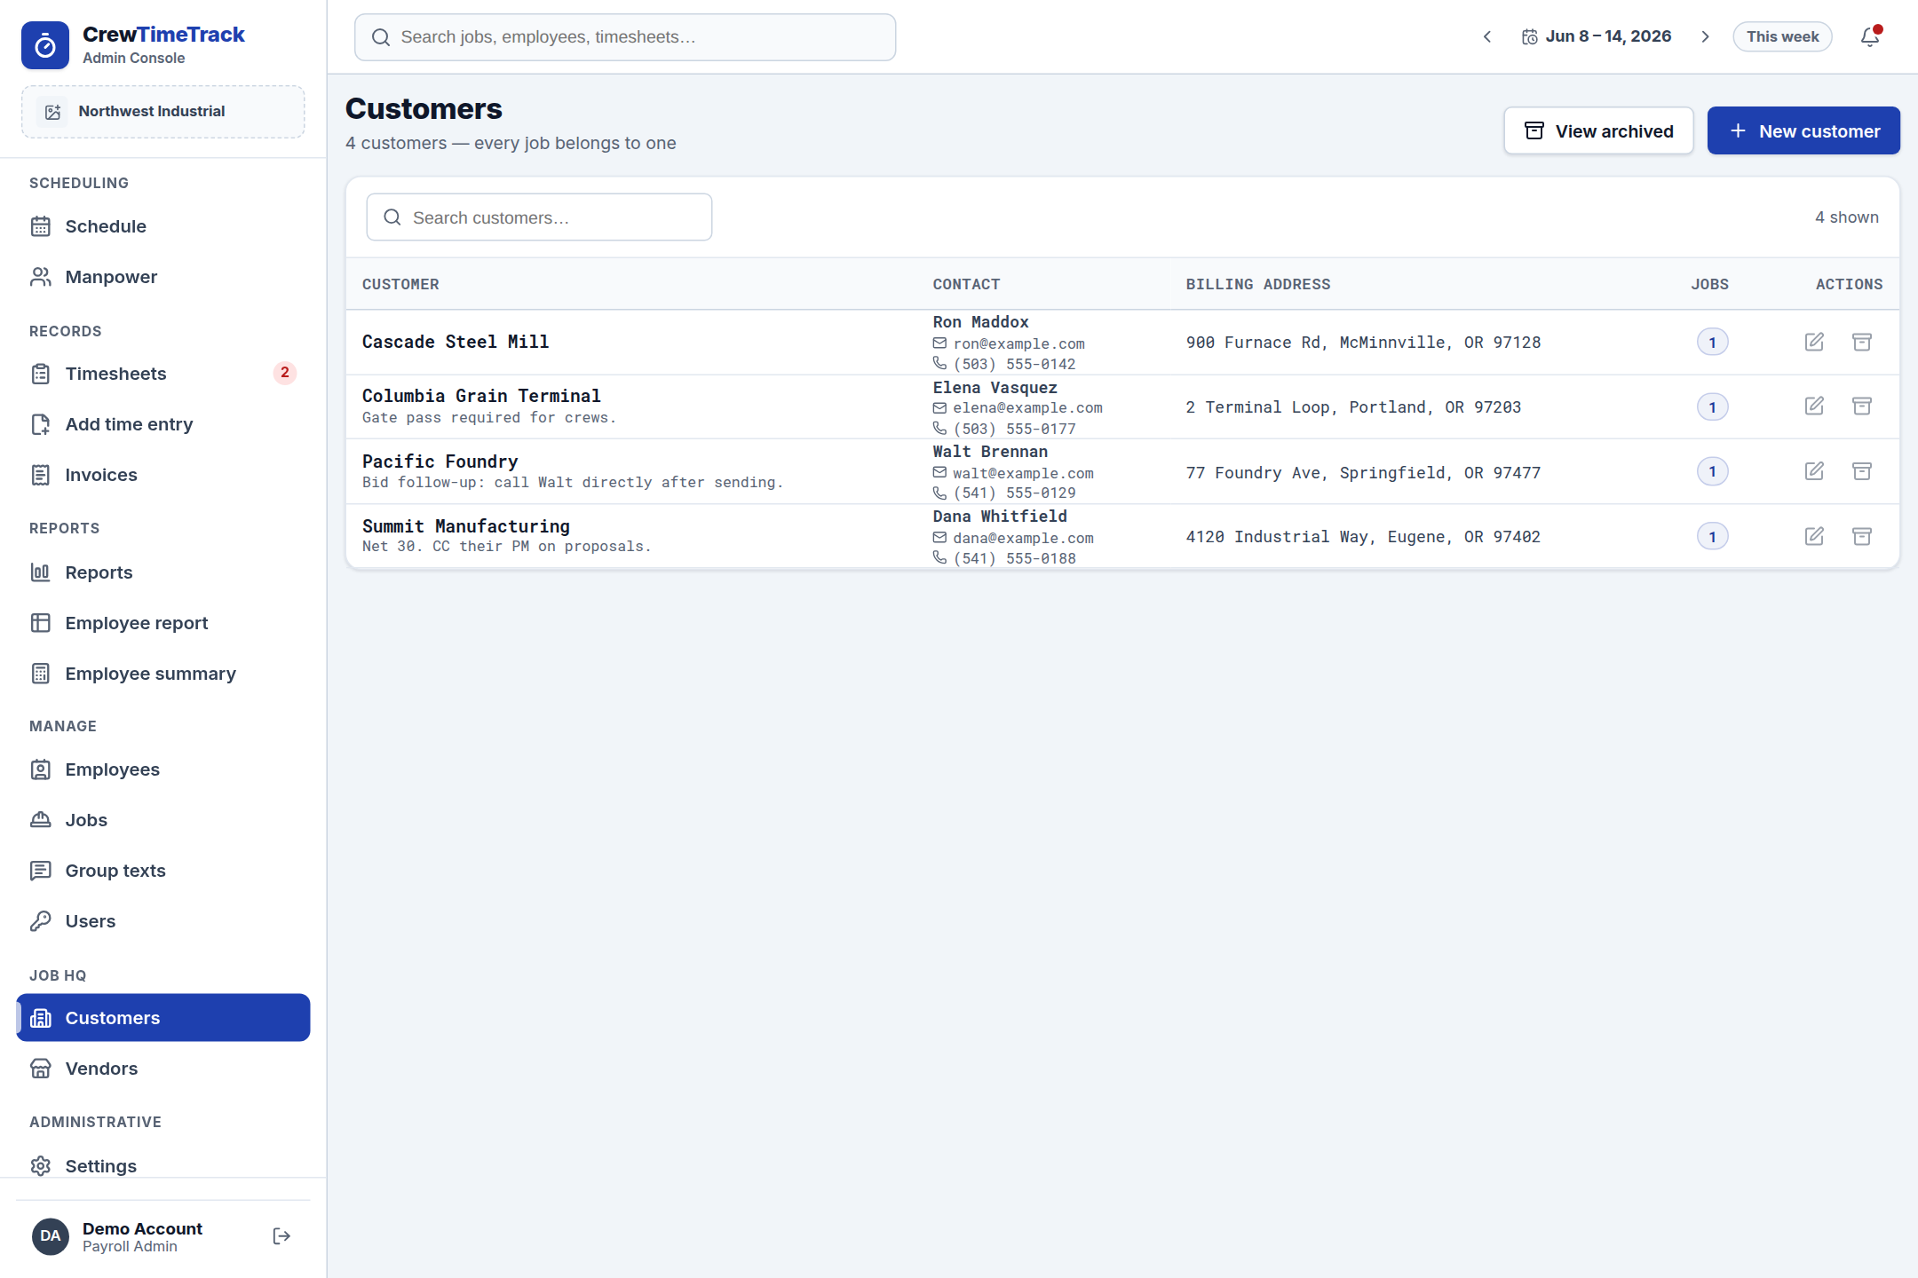Click address 4120 Industrial Way, Eugene

(1363, 537)
